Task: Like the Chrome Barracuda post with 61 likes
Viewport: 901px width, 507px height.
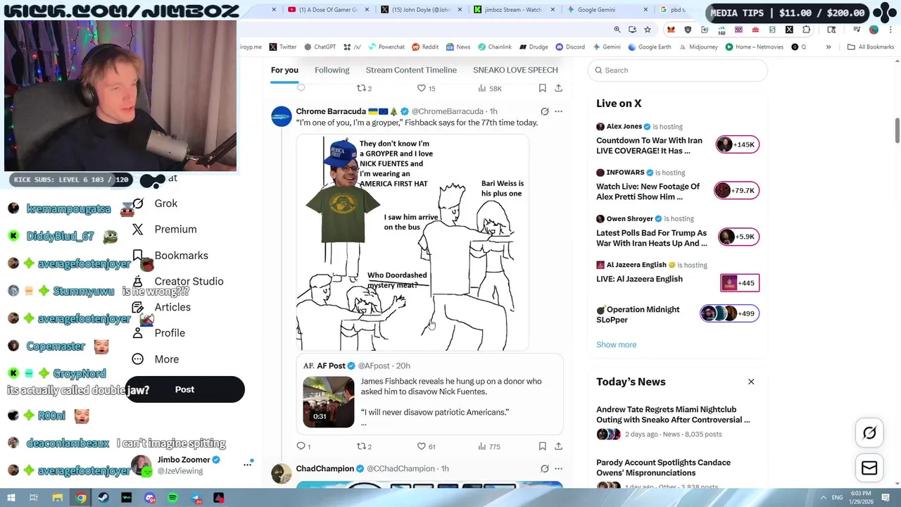Action: (x=427, y=446)
